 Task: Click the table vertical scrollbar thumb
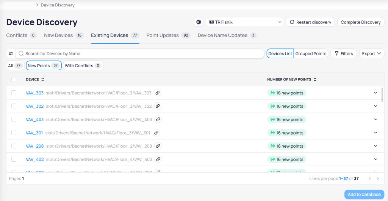[x=382, y=95]
